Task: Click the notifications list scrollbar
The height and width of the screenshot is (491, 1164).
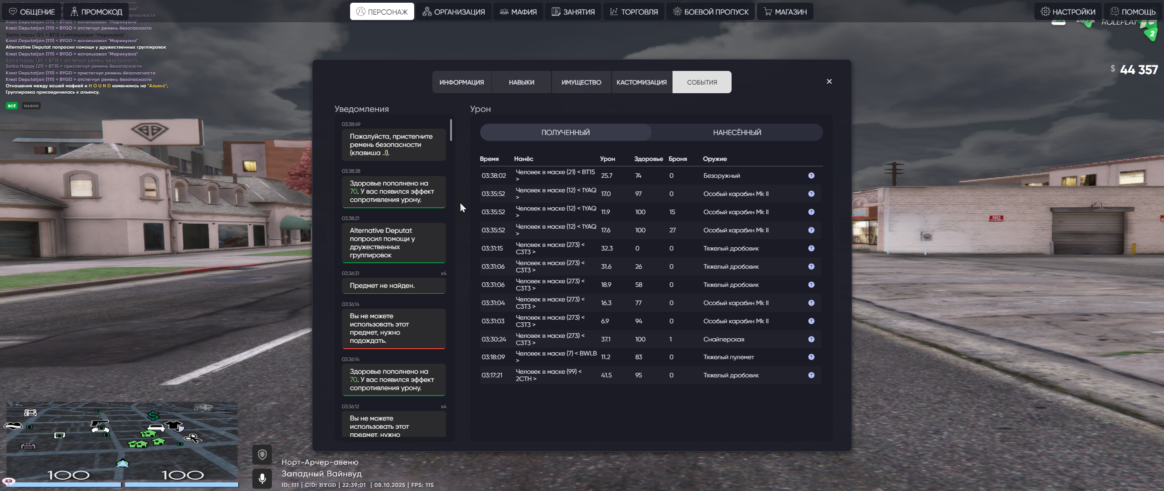Action: click(451, 130)
